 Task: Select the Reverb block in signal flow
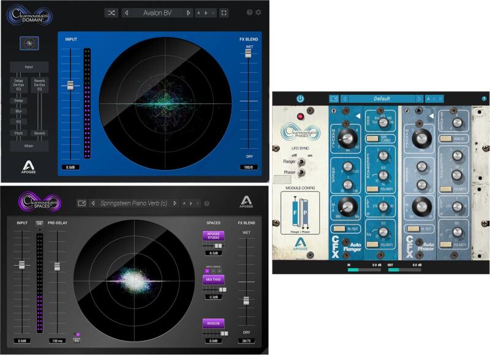pos(40,133)
